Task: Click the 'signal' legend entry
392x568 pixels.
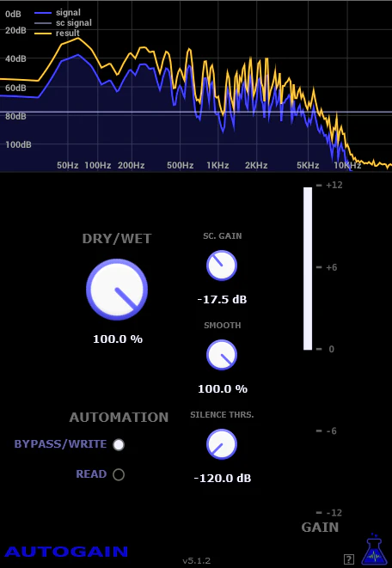Action: 58,13
